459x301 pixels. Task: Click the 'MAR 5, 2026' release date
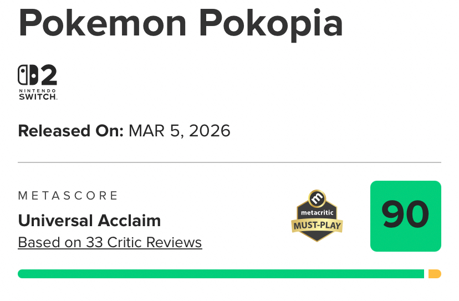pyautogui.click(x=180, y=131)
